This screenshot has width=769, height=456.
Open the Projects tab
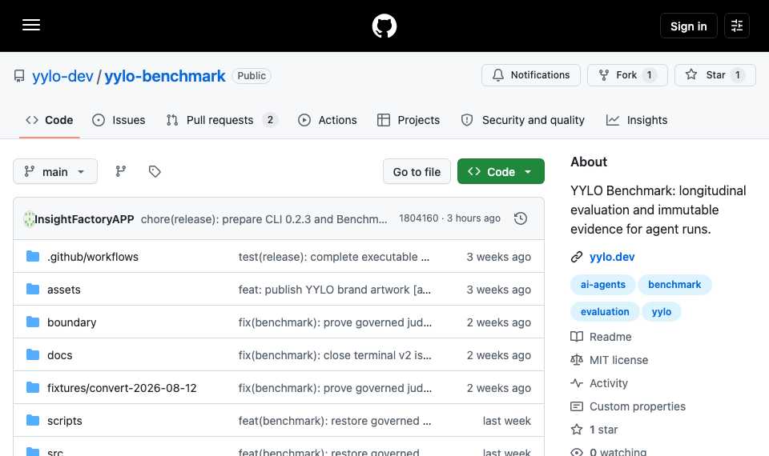point(409,120)
